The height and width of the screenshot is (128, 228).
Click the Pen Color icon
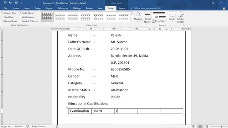(x=153, y=21)
